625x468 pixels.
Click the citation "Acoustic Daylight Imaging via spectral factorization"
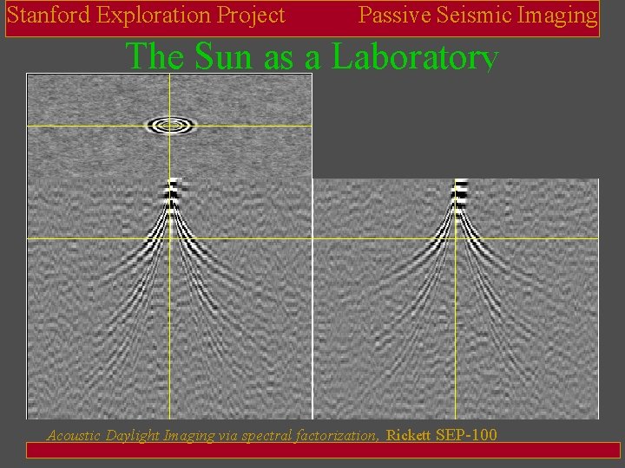pyautogui.click(x=213, y=435)
